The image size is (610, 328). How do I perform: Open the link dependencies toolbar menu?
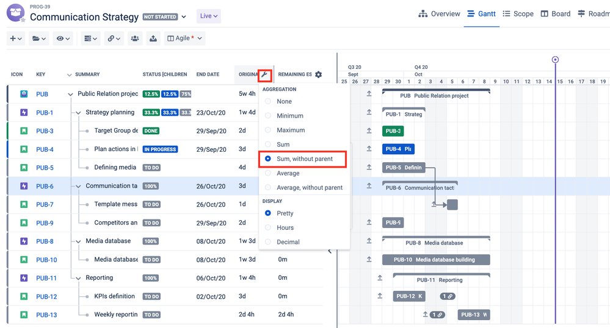click(x=114, y=38)
